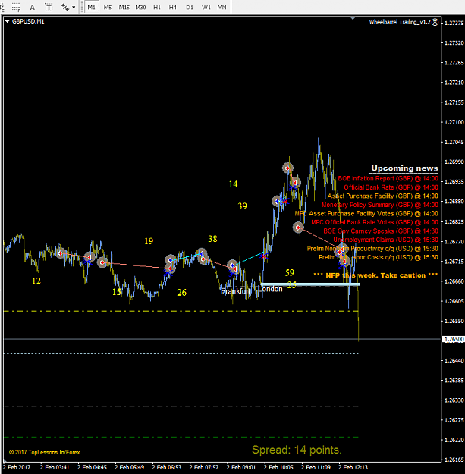Open the GBPUSD,M1 chart dropdown triangle
Screen dimensions: 465x474
click(7, 21)
